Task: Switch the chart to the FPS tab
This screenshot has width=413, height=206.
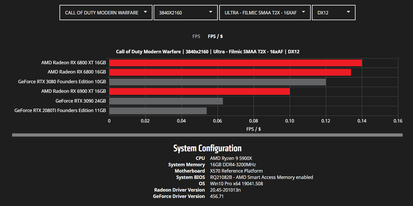Action: (x=196, y=36)
